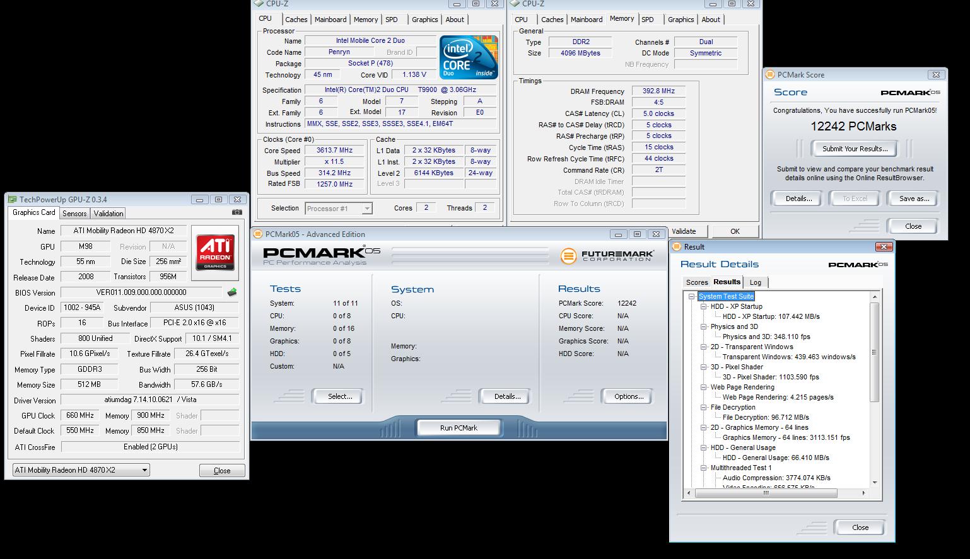Image resolution: width=970 pixels, height=559 pixels.
Task: Select 'Audio Compression: 3774.074 KB/s' row
Action: 776,478
